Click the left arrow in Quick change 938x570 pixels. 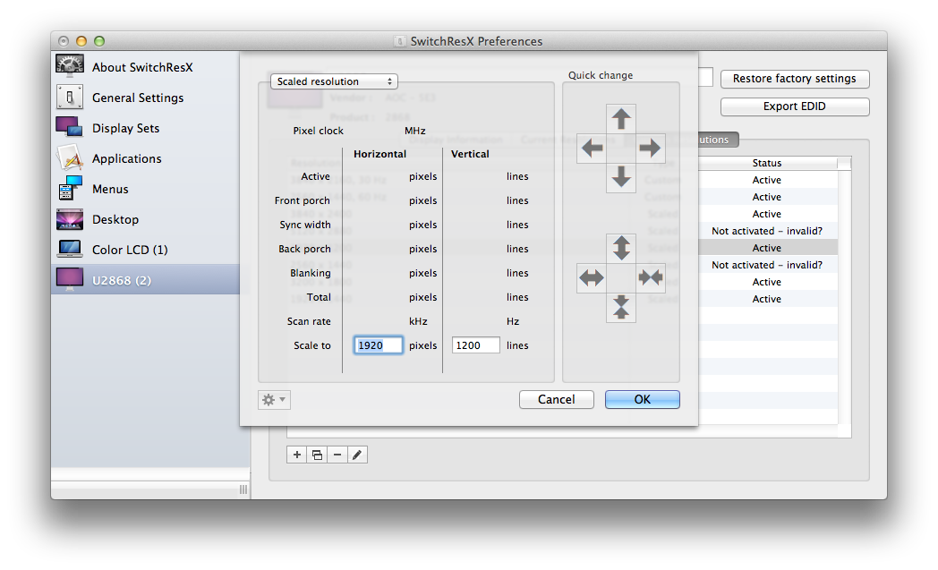click(x=592, y=148)
